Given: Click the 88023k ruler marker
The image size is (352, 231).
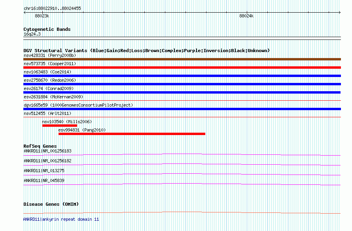Looking at the screenshot, I should 42,16.
